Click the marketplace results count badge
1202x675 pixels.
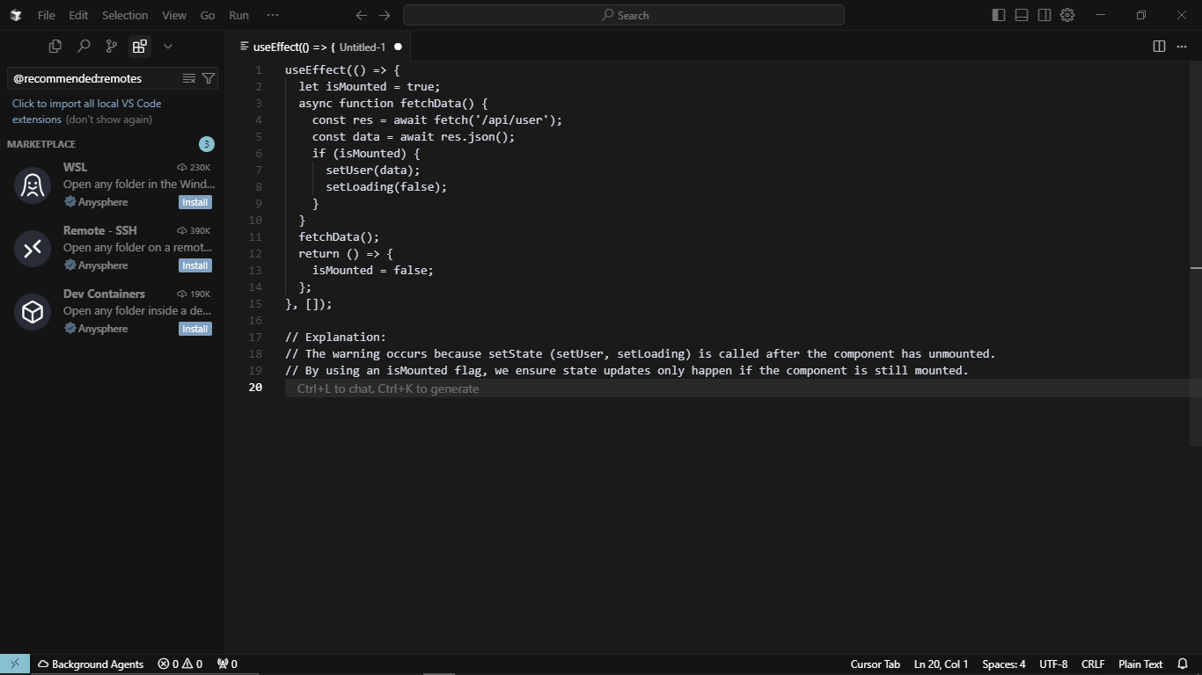coord(206,144)
